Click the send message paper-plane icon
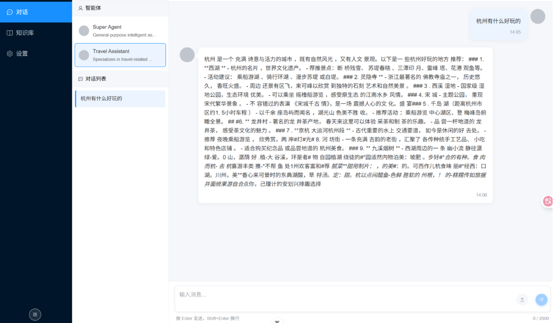The image size is (555, 323). point(541,299)
